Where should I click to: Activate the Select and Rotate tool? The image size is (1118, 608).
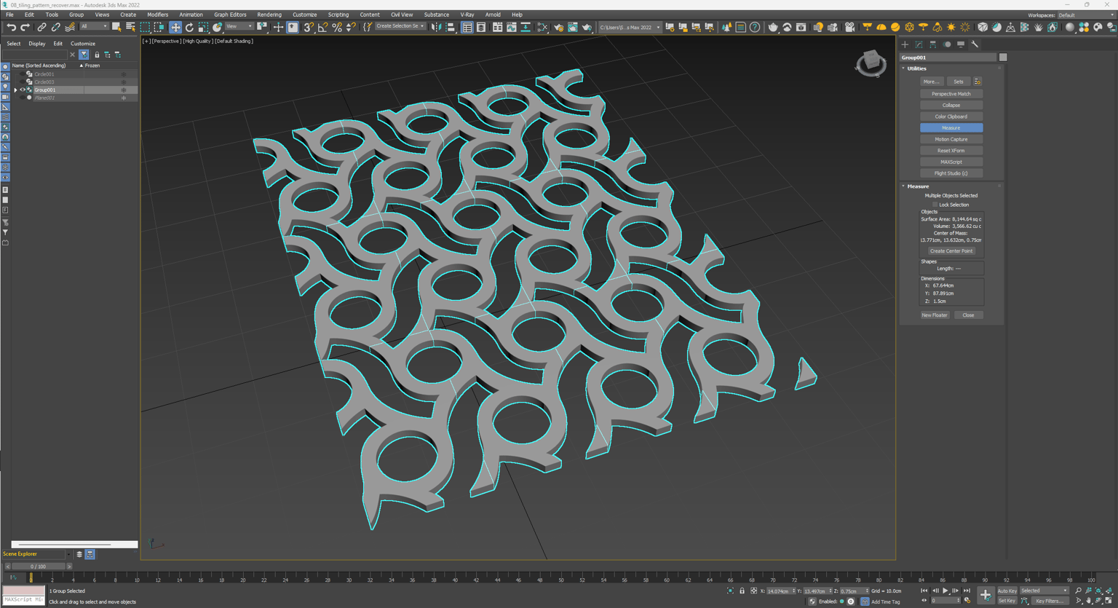tap(189, 27)
